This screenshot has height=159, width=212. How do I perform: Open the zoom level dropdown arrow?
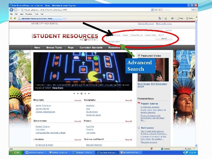point(194,149)
